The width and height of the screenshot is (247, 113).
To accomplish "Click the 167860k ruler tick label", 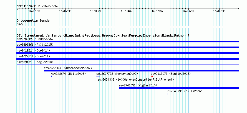I will point(188,11).
